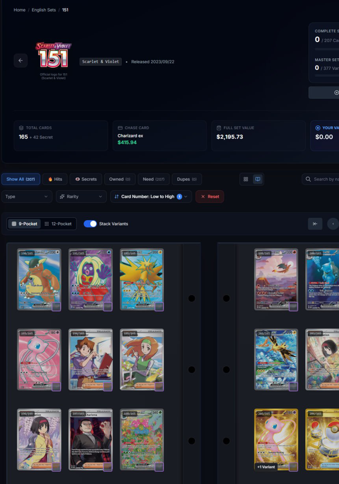Open the pink Mew card 193/165
Viewport: 339px width, 484px height.
pos(39,360)
